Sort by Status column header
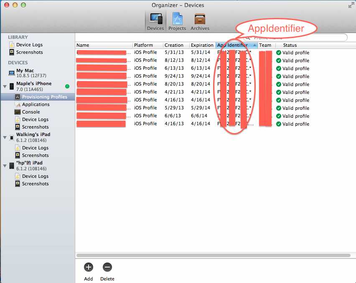 [x=290, y=45]
